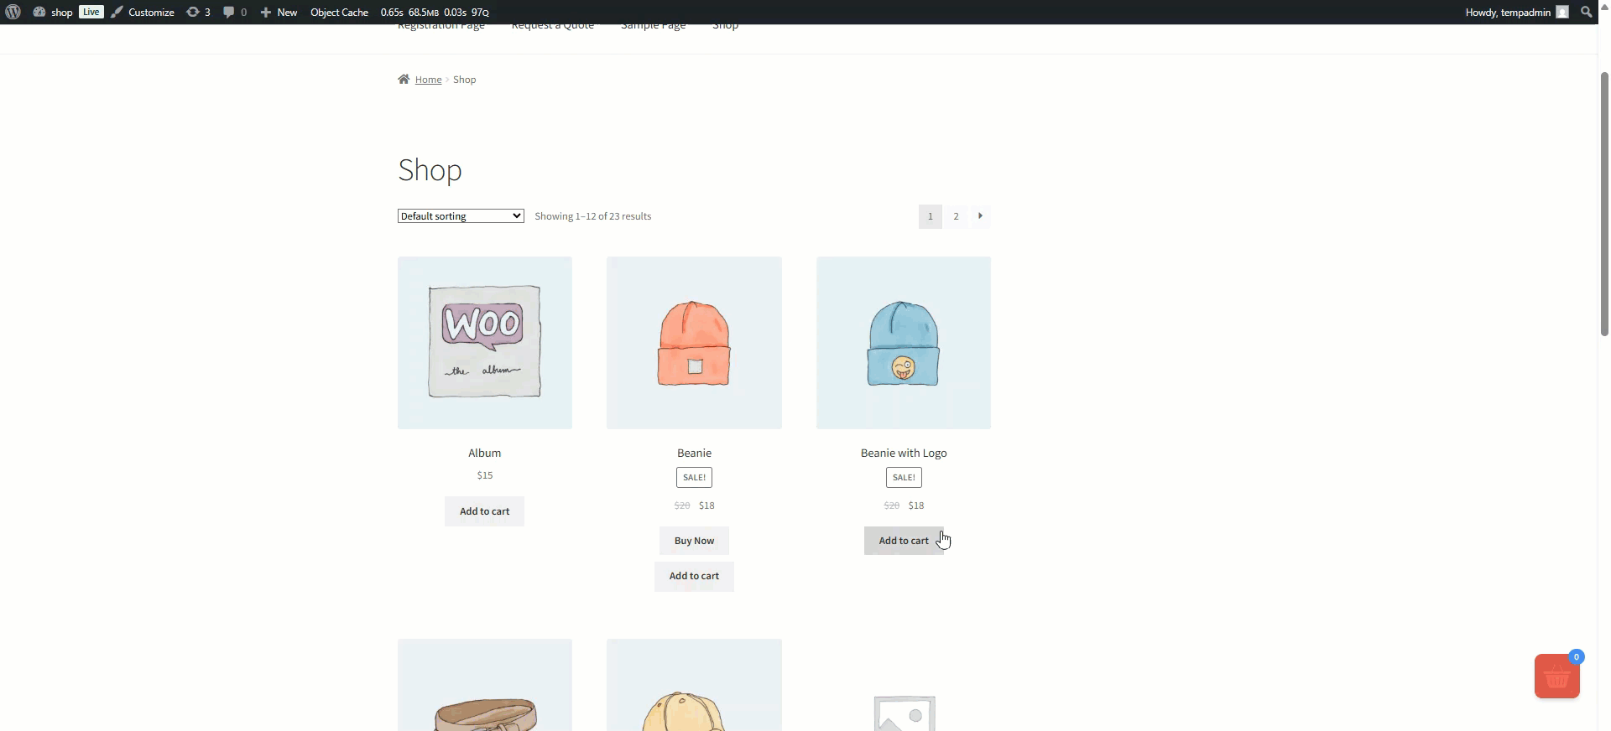Open the Object Cache menu item
The height and width of the screenshot is (731, 1611).
coord(339,12)
